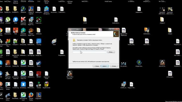
Task: Select the millenaire folder beside Hextech
Action: (39, 31)
